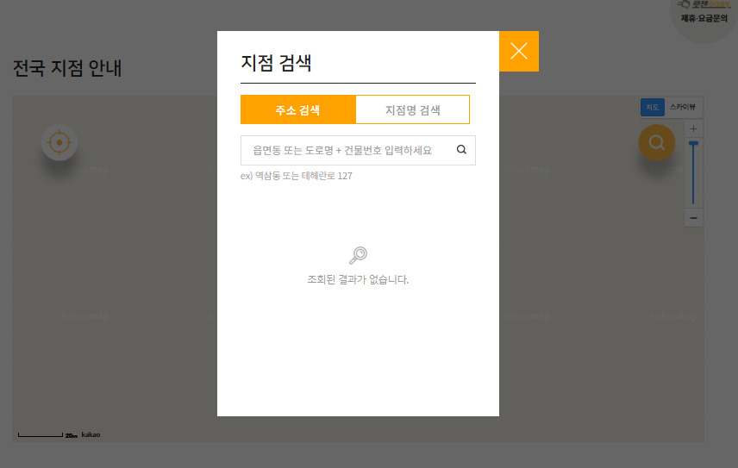
Task: Open 제휴·요금문의 link
Action: [x=704, y=18]
